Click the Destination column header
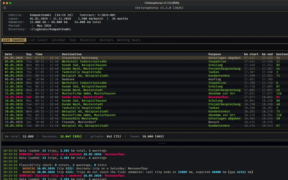The height and width of the screenshot is (180, 288). pos(72,54)
